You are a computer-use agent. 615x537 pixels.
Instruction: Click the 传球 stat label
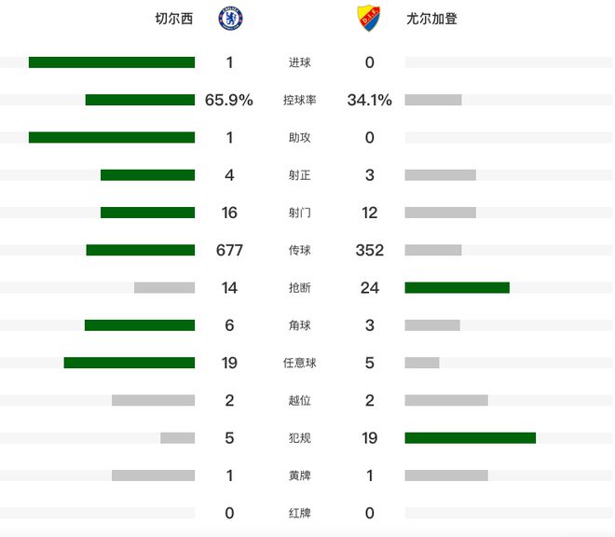point(300,250)
